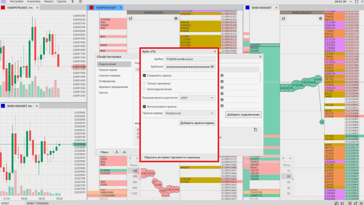Viewport: 364px width, 205px height.
Task: Click the export (upload arrow) settings icon
Action: (117, 152)
